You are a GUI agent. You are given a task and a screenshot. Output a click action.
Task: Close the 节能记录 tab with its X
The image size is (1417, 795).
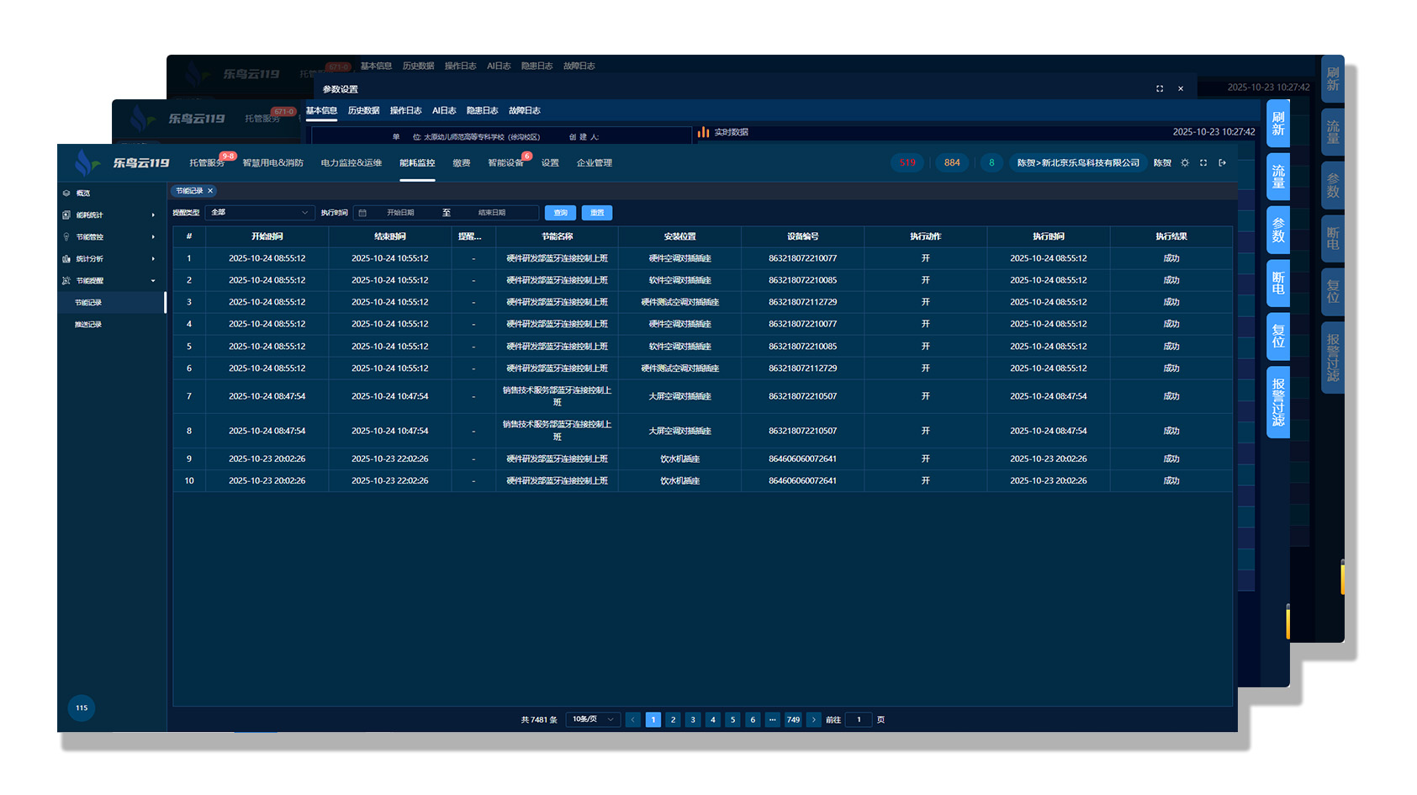tap(210, 191)
